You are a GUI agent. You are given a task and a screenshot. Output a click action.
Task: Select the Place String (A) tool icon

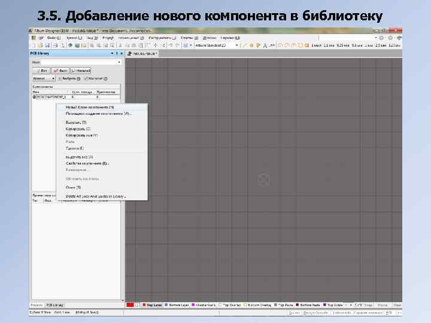(265, 45)
